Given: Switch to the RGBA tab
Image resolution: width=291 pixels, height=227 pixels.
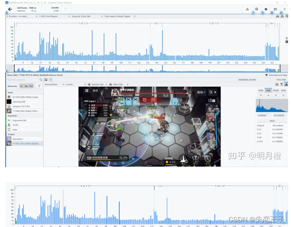Looking at the screenshot, I should click(261, 91).
